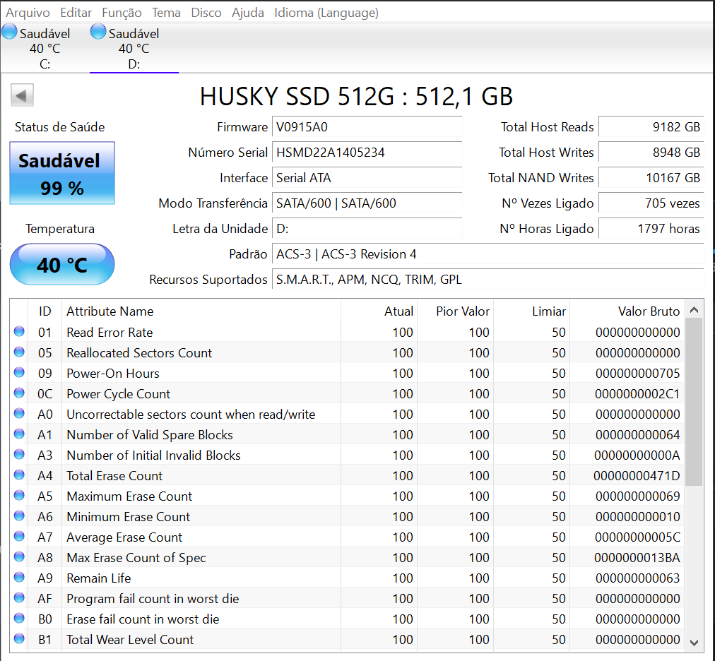
Task: Click the status icon for Uncorrectable sectors count row
Action: pos(19,413)
